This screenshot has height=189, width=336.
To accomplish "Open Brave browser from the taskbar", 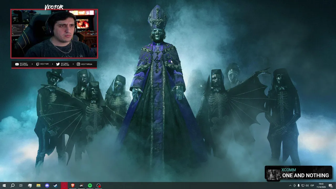I will pyautogui.click(x=73, y=186).
